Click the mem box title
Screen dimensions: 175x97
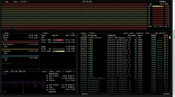7,33
